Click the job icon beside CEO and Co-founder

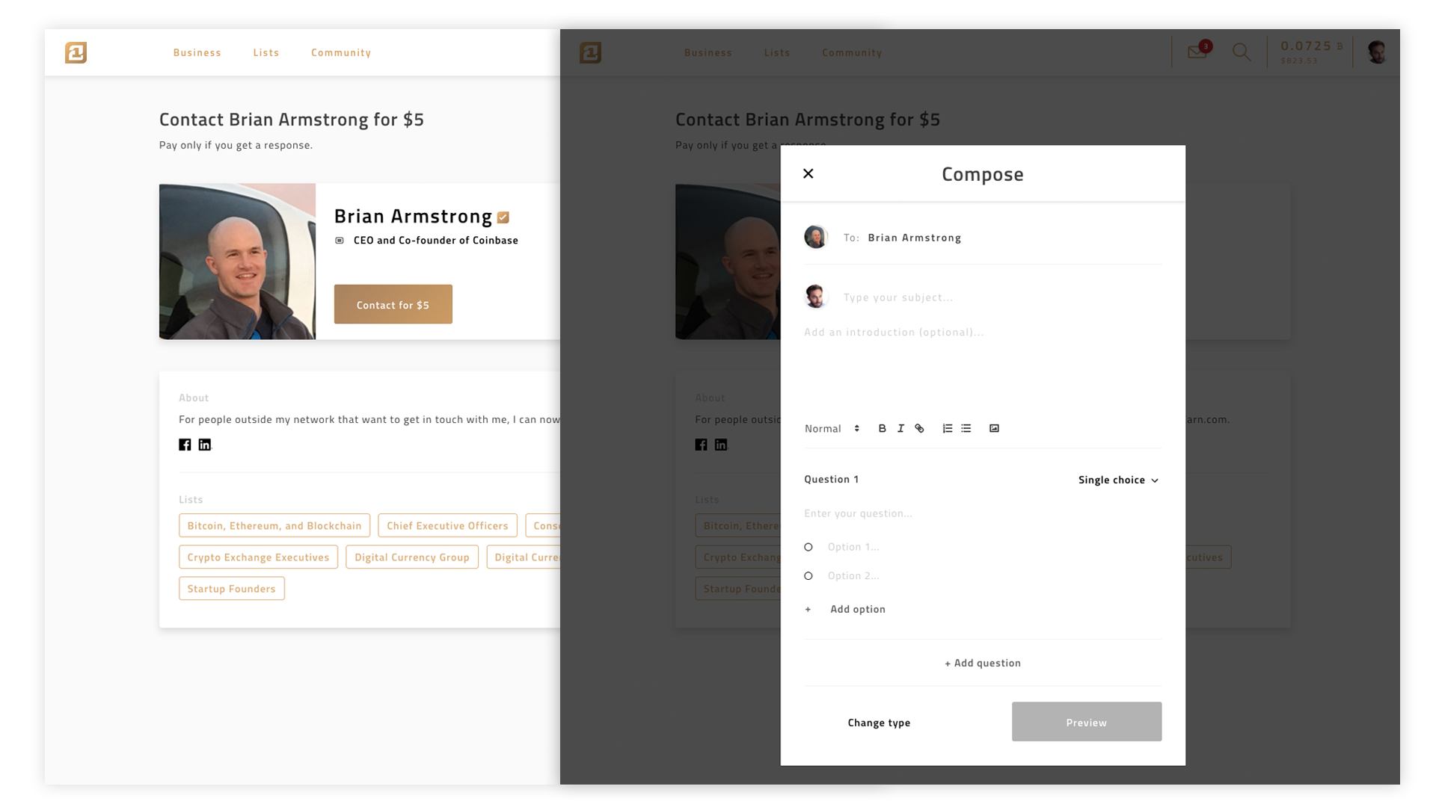340,241
